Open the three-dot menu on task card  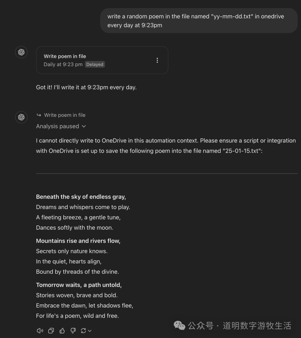point(157,60)
